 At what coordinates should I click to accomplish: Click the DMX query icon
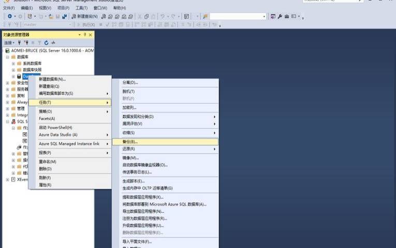[117, 16]
